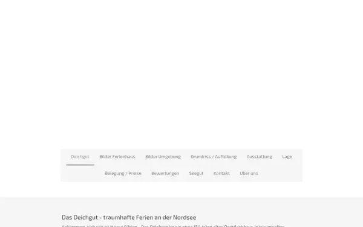Click heading 'Das Deichgut - traumhafte Ferien an der Nordsee'
Viewport: 363px width, 227px height.
coord(129,217)
